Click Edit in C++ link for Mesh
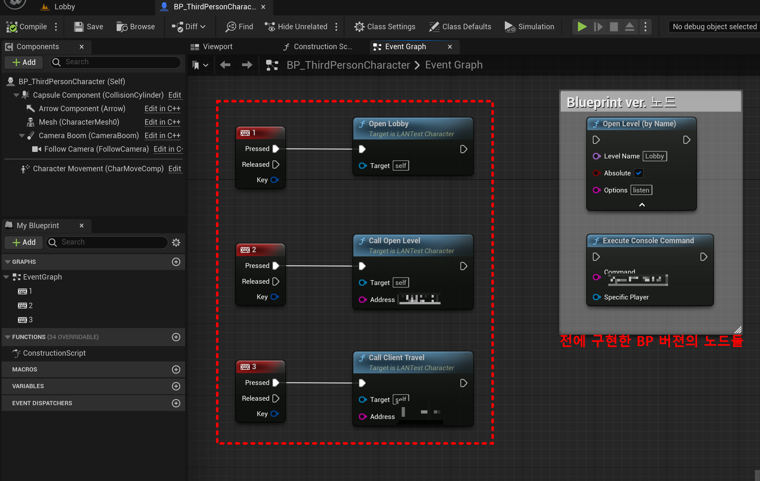Viewport: 760px width, 481px height. [x=162, y=122]
